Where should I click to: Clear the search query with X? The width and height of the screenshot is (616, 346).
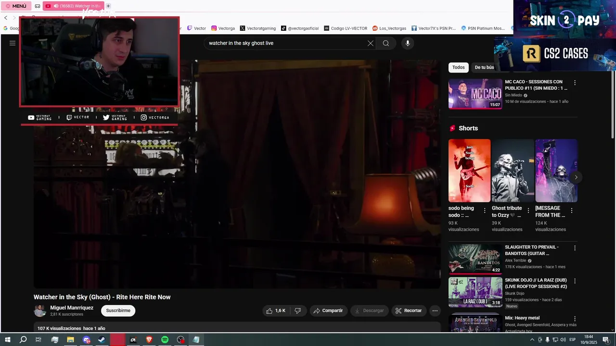pos(371,43)
